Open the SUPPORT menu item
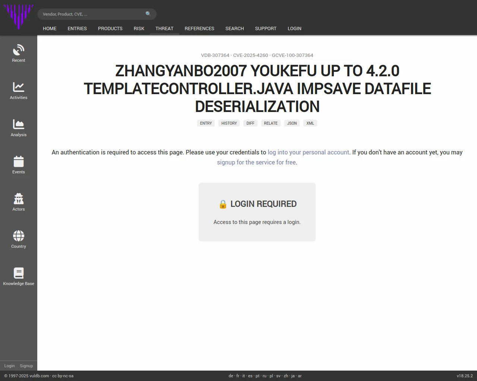Screen dimensions: 477x381 [266, 28]
